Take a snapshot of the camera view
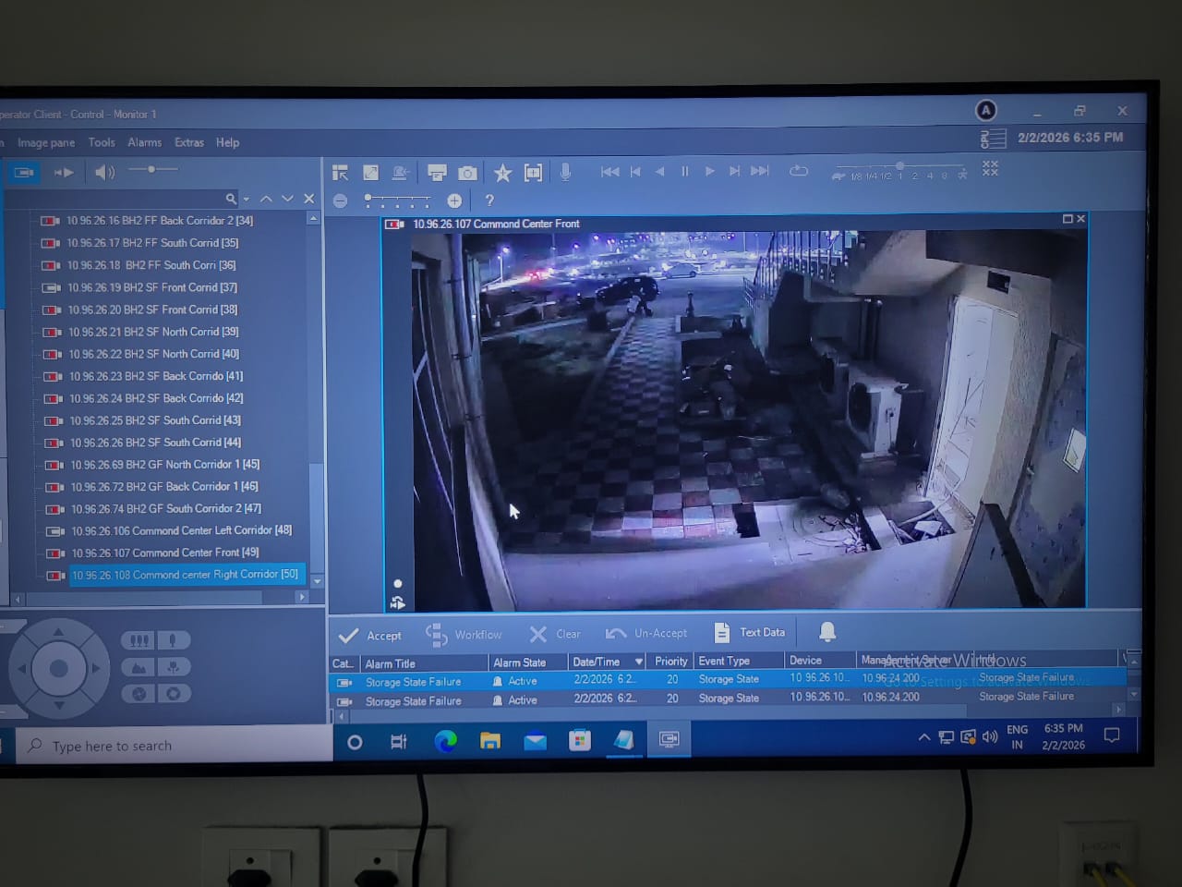Viewport: 1182px width, 887px height. tap(467, 171)
